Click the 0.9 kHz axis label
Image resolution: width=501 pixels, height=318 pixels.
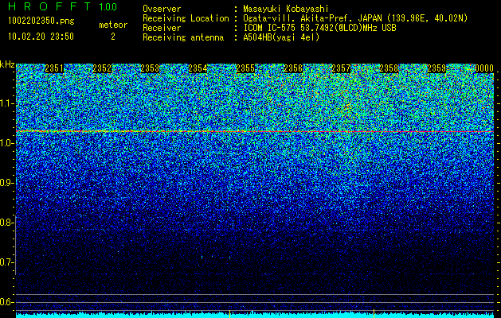click(7, 183)
